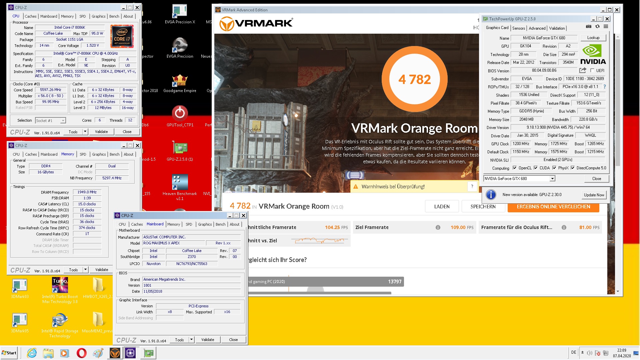Expand the NVIDIA GeForce GTX 680 GPU selector
Viewport: 640px width, 360px height.
(x=552, y=179)
